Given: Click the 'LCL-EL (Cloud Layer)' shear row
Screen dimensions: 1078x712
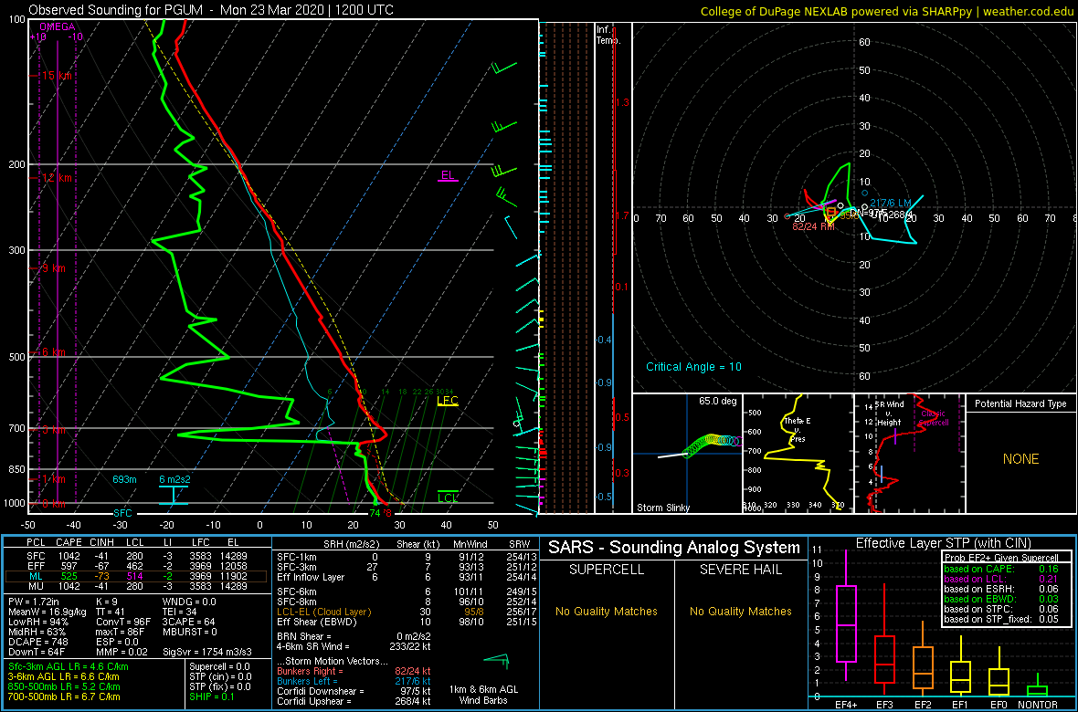Looking at the screenshot, I should pos(406,612).
